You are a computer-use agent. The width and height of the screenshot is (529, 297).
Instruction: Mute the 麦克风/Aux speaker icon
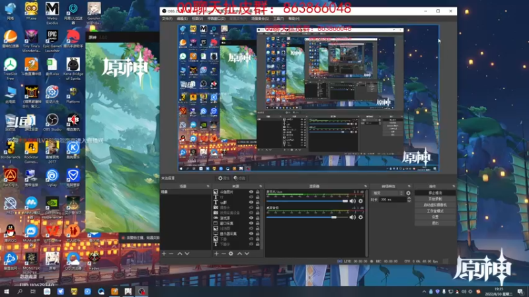[352, 201]
